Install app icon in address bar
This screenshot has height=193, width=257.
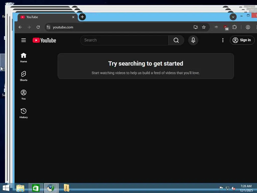[196, 27]
